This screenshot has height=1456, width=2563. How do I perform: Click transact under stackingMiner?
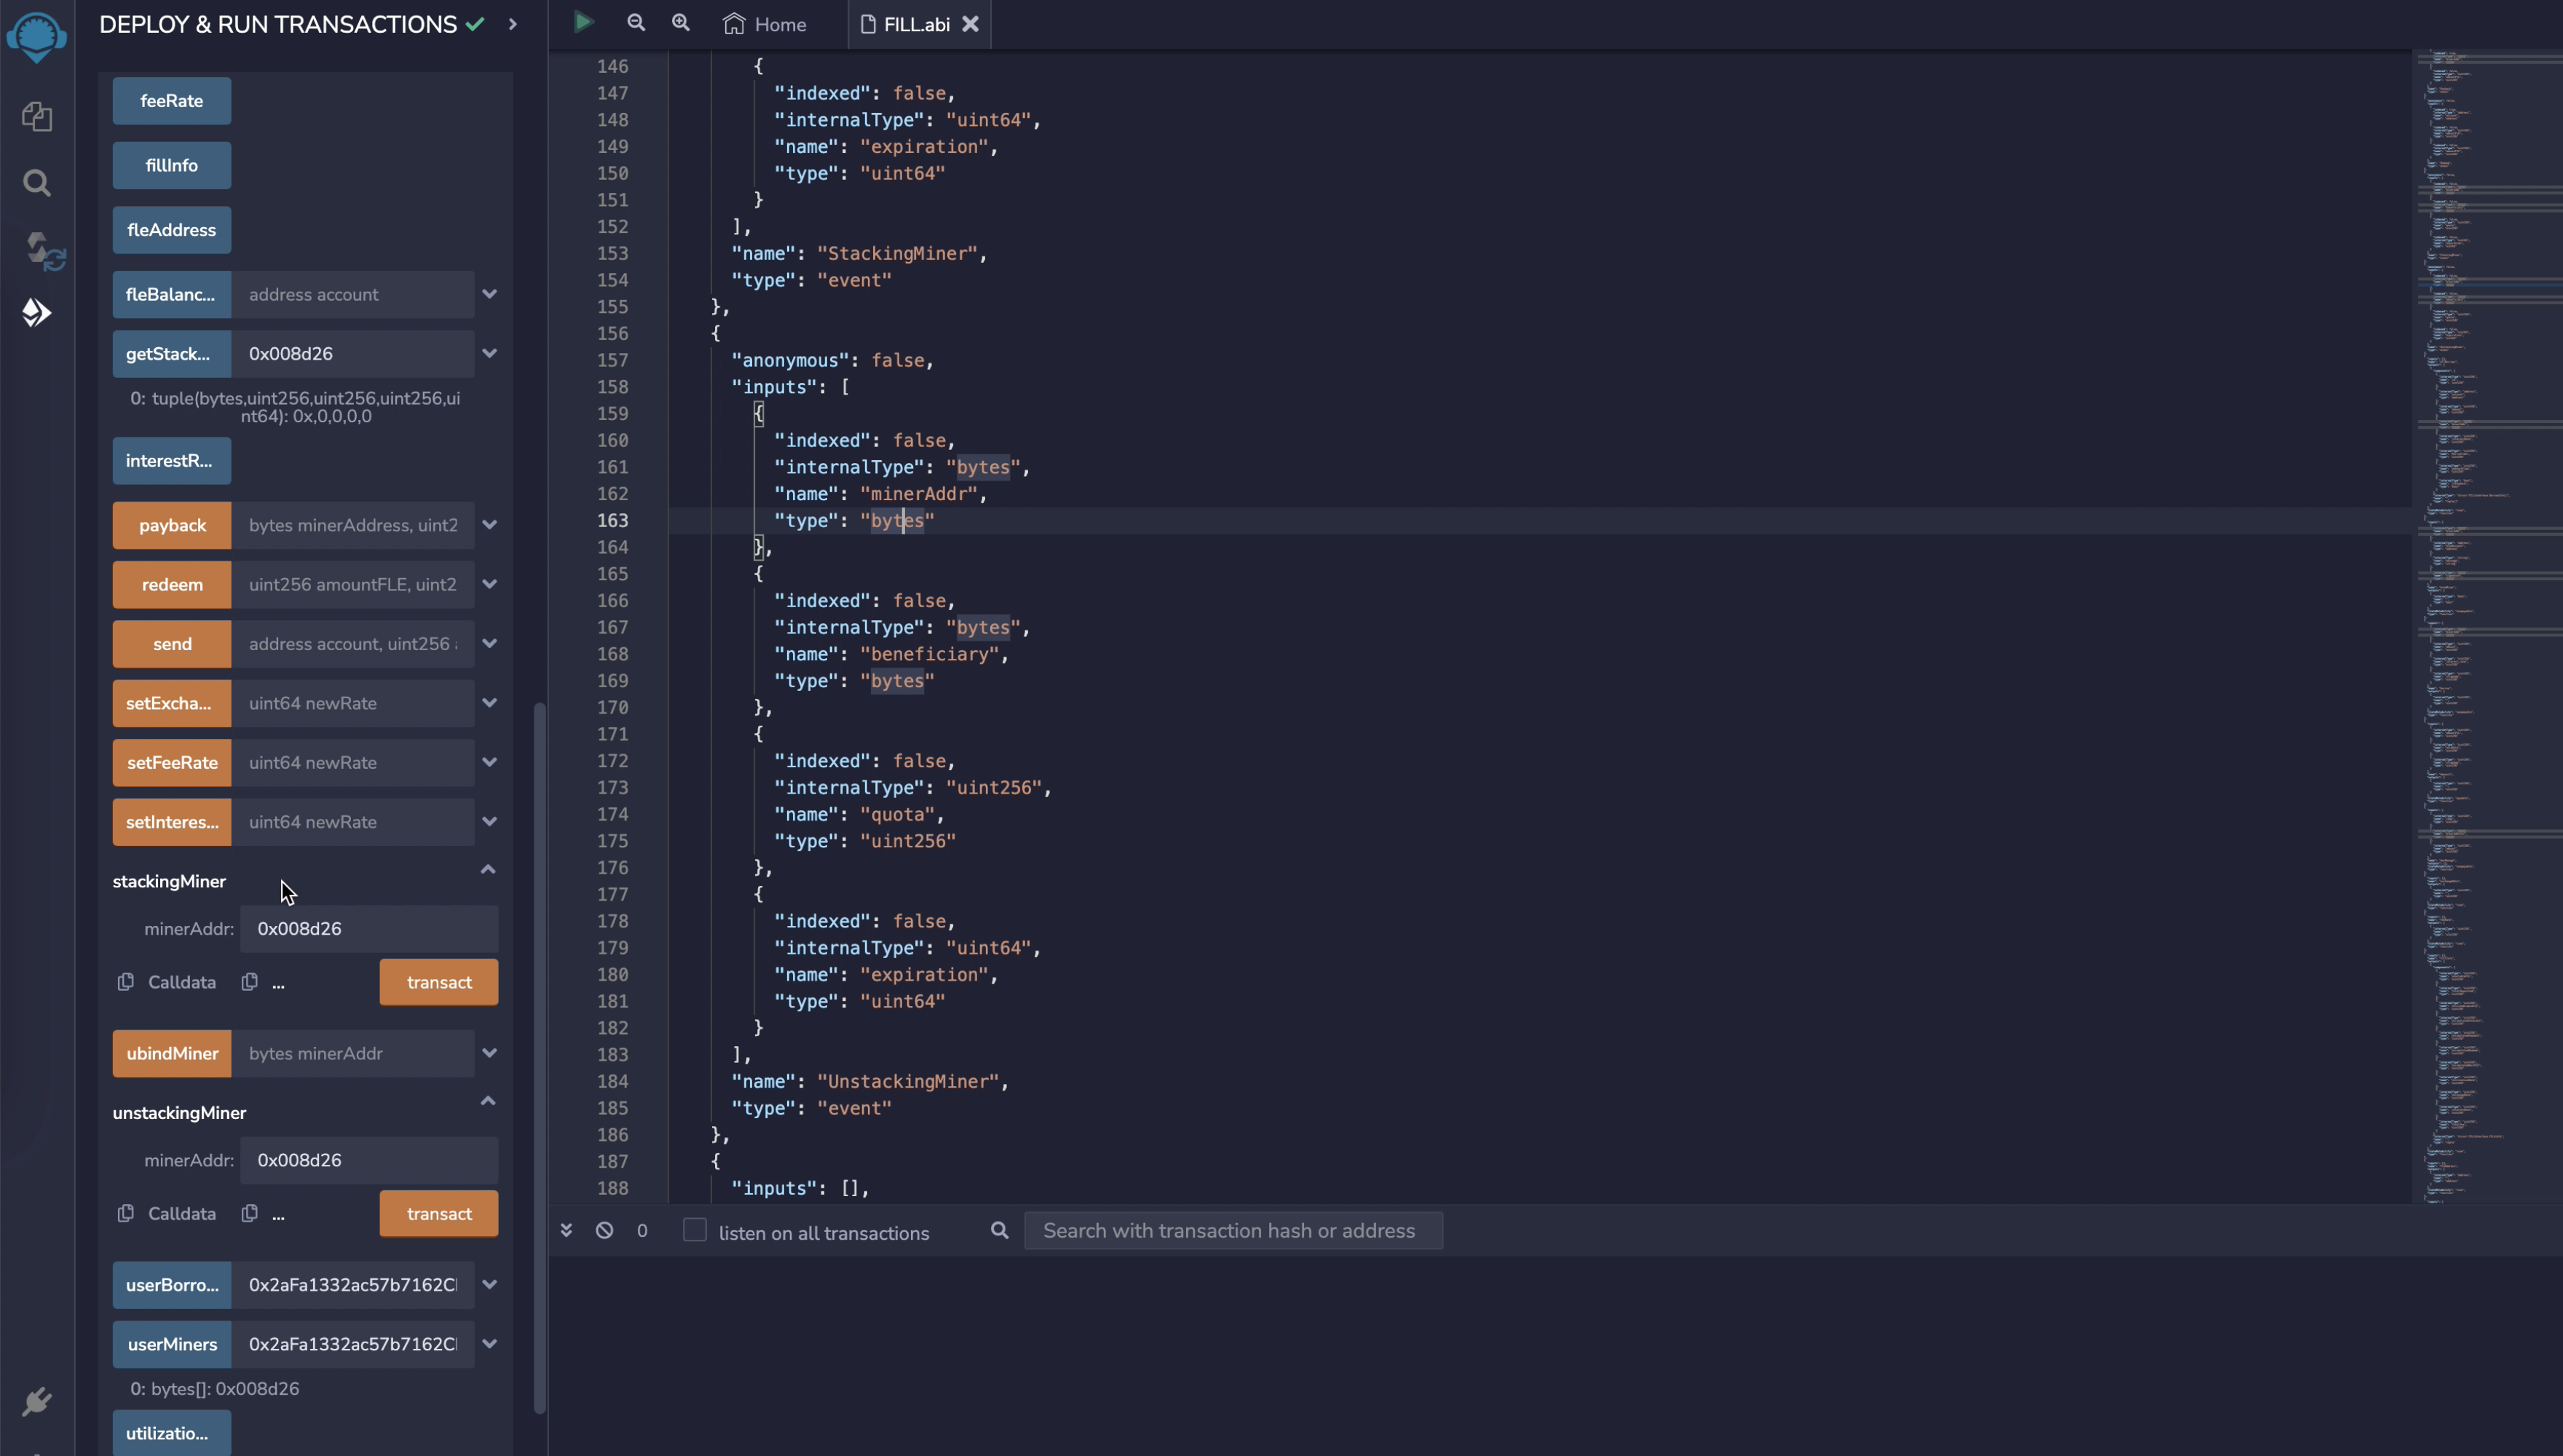(x=439, y=982)
